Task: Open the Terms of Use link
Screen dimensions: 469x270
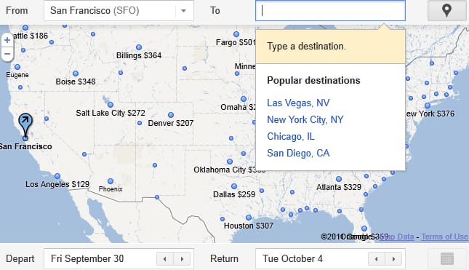Action: point(444,237)
